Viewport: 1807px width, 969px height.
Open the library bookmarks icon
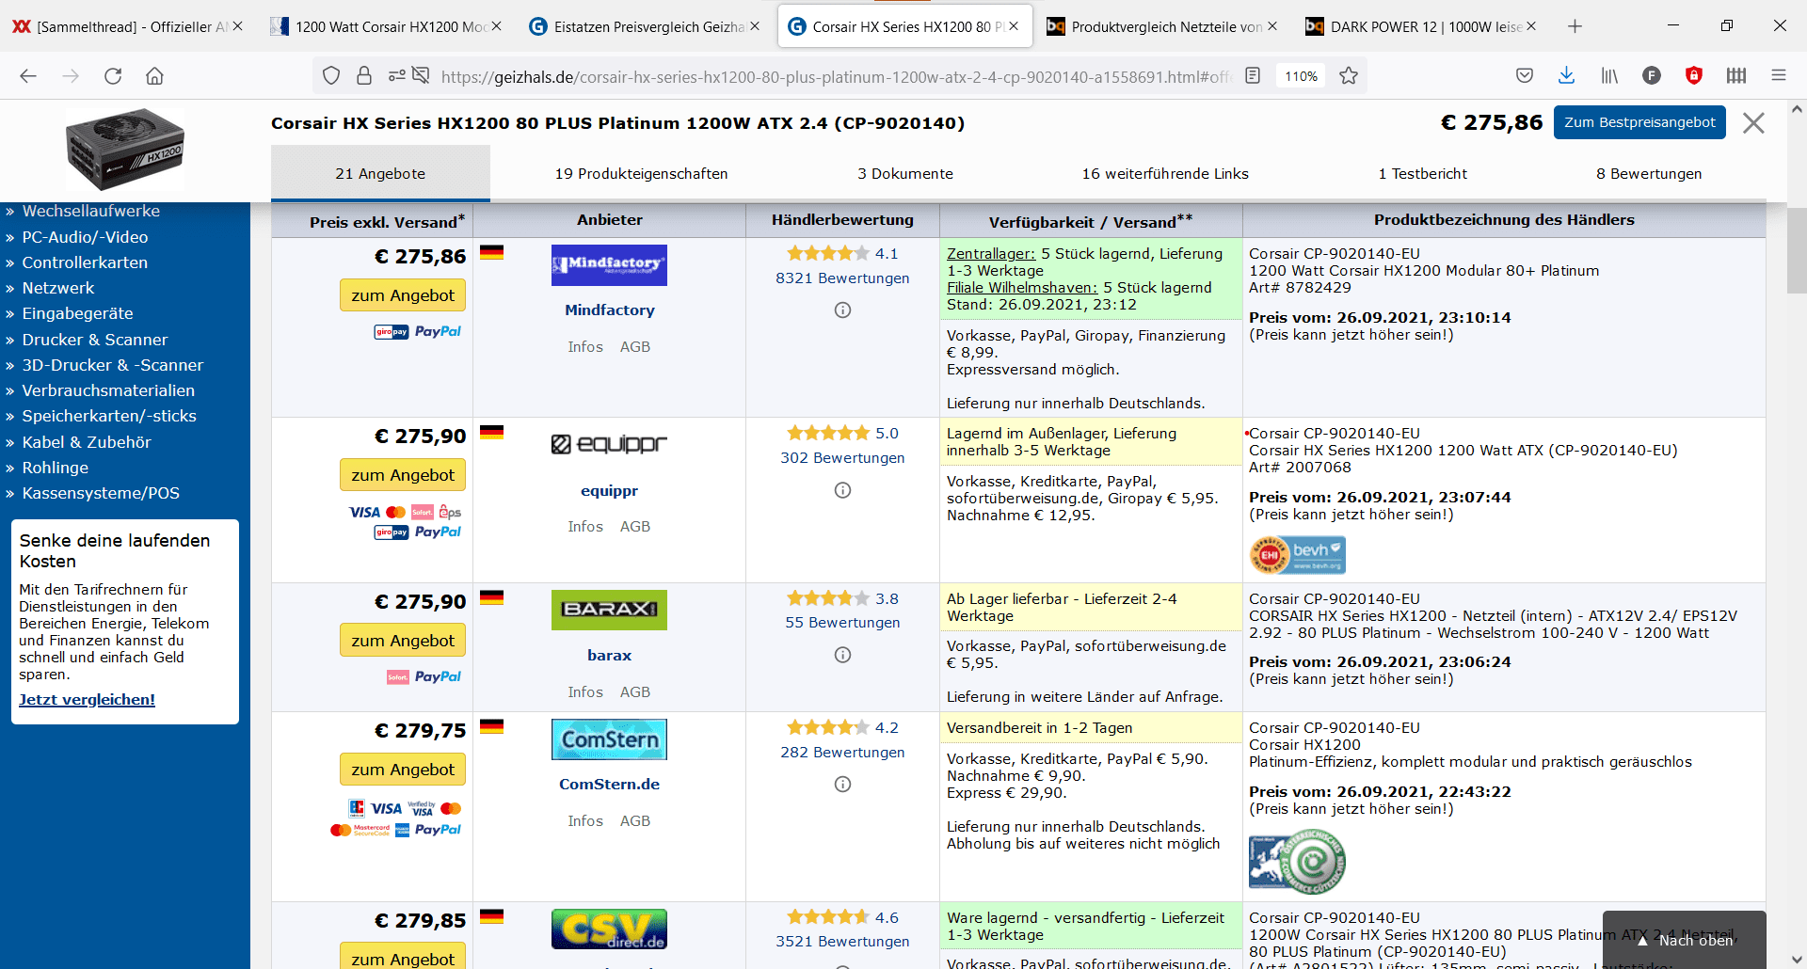(x=1609, y=76)
